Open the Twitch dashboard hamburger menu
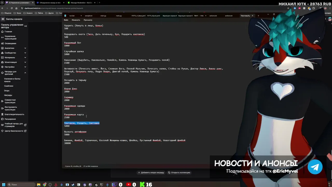The height and width of the screenshot is (187, 332). click(x=3, y=19)
